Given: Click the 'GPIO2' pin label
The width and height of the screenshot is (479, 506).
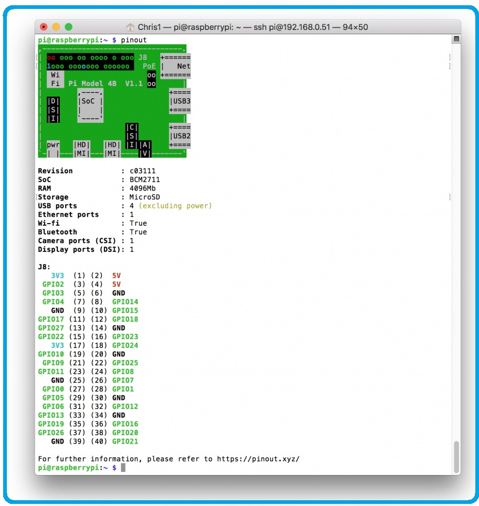Looking at the screenshot, I should pyautogui.click(x=53, y=284).
